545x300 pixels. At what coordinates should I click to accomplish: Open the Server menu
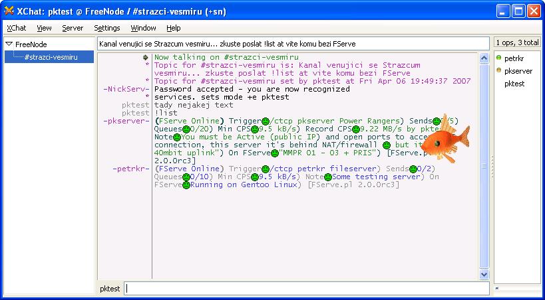(73, 28)
